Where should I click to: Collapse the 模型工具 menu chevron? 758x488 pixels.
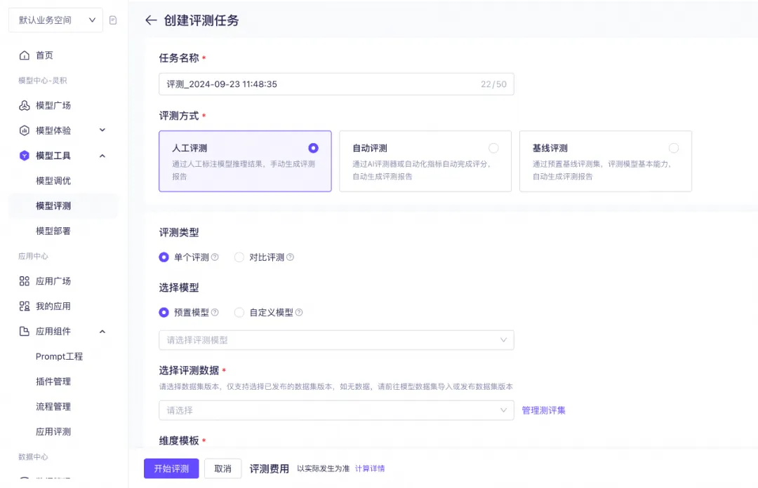pyautogui.click(x=102, y=156)
